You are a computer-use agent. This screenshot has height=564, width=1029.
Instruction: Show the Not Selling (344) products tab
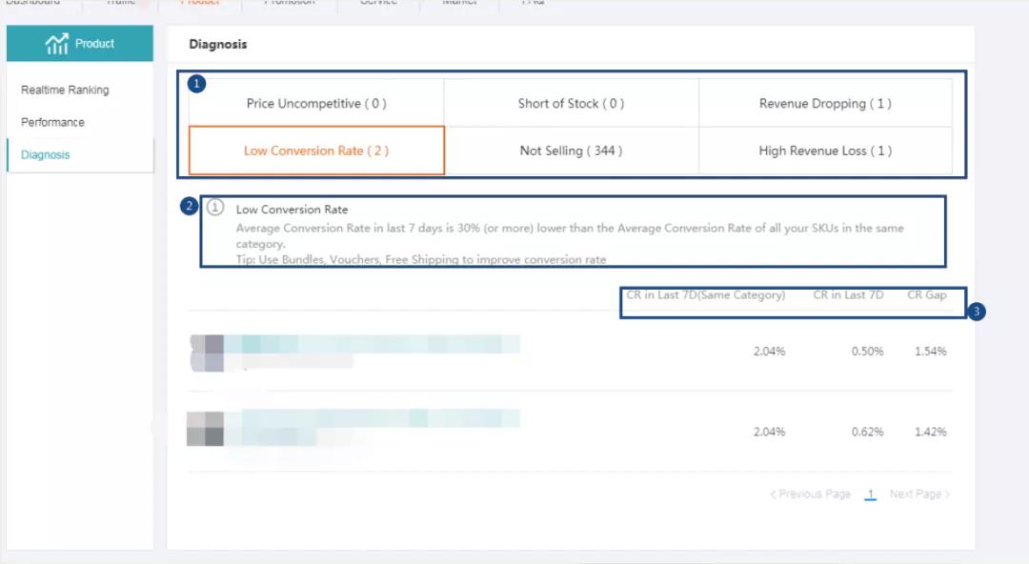[x=571, y=151]
